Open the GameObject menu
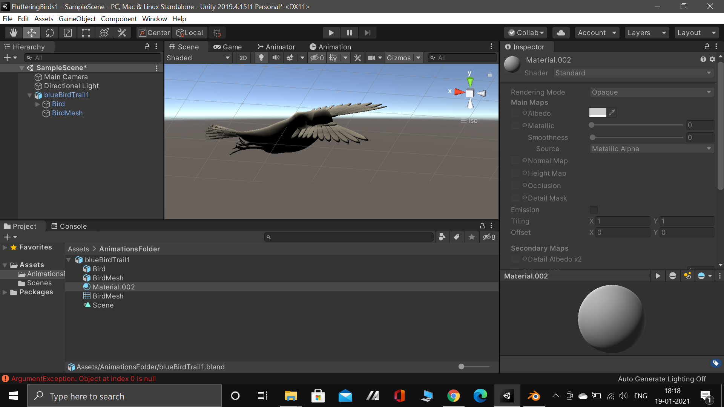 [77, 19]
